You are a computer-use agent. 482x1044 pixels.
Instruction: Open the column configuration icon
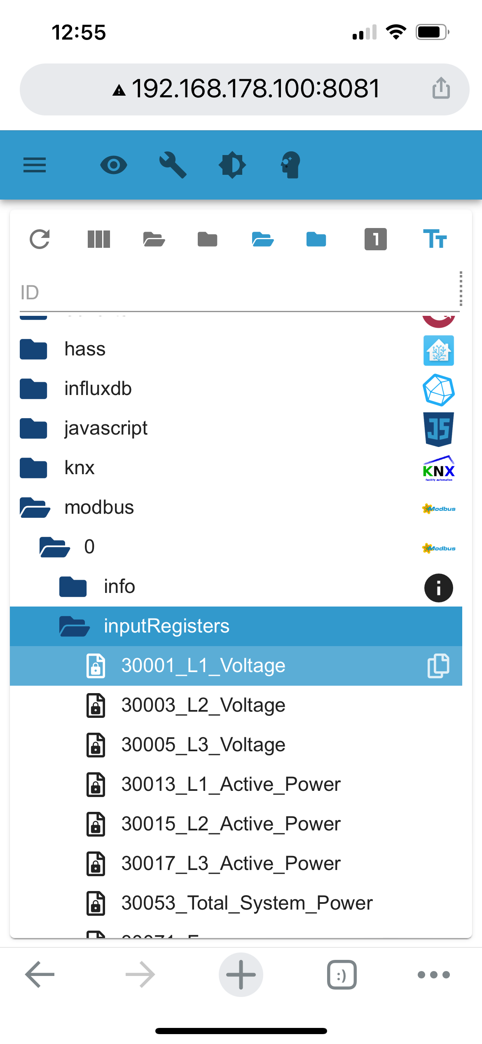pyautogui.click(x=99, y=239)
